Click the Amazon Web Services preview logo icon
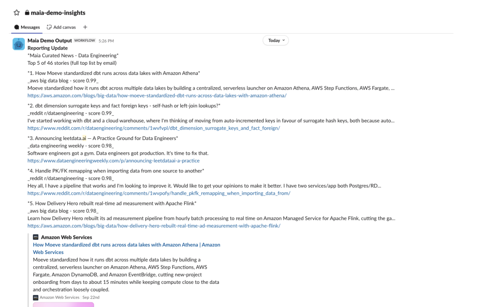This screenshot has width=485, height=307. tap(35, 237)
